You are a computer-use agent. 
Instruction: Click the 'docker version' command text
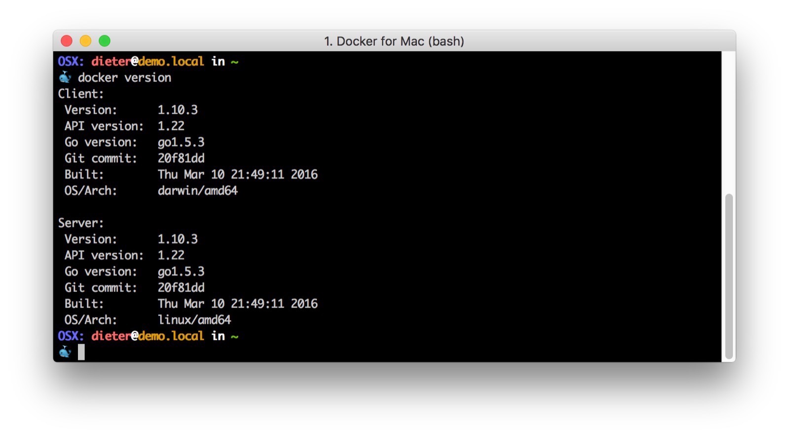[124, 77]
